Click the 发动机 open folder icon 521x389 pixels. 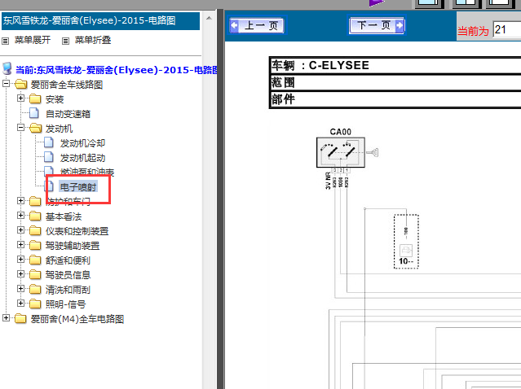(35, 128)
